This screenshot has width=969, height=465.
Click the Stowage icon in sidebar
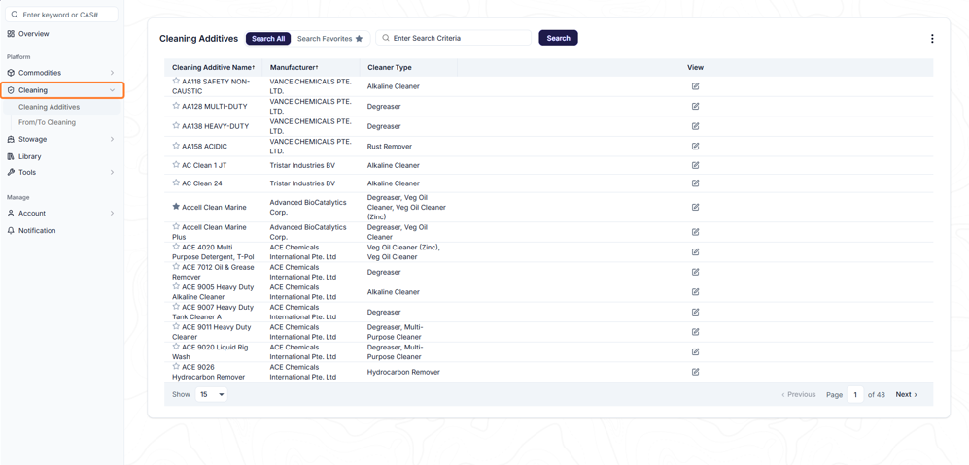coord(11,139)
